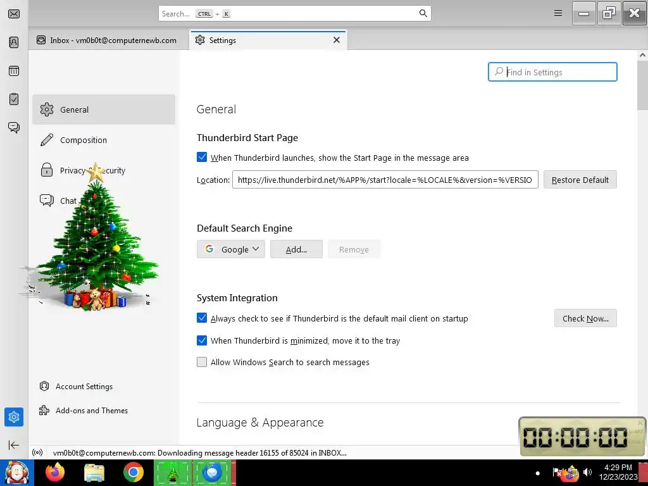Click the Check Now... button
648x486 pixels.
click(585, 318)
